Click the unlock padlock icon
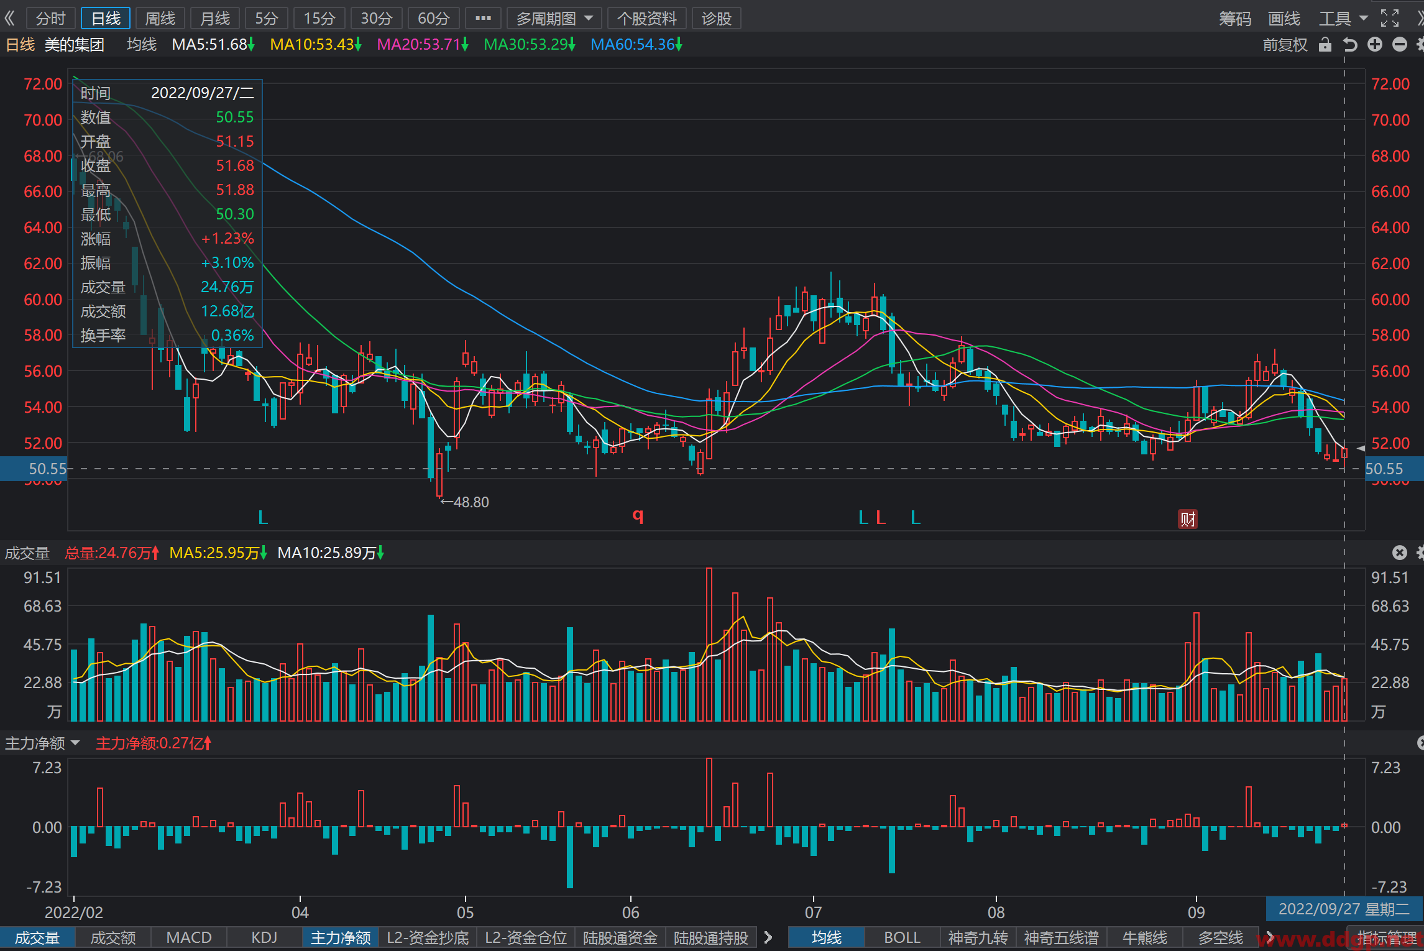Screen dimensions: 1424x951 click(x=1325, y=44)
